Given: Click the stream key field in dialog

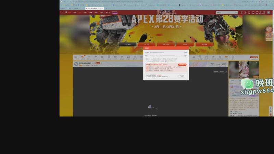Looking at the screenshot, I should [166, 56].
